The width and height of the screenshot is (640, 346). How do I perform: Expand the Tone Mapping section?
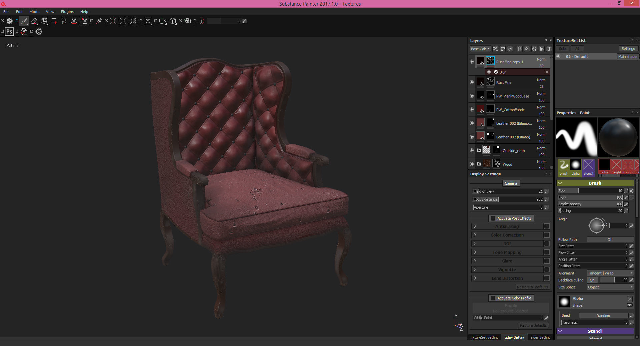tap(475, 252)
